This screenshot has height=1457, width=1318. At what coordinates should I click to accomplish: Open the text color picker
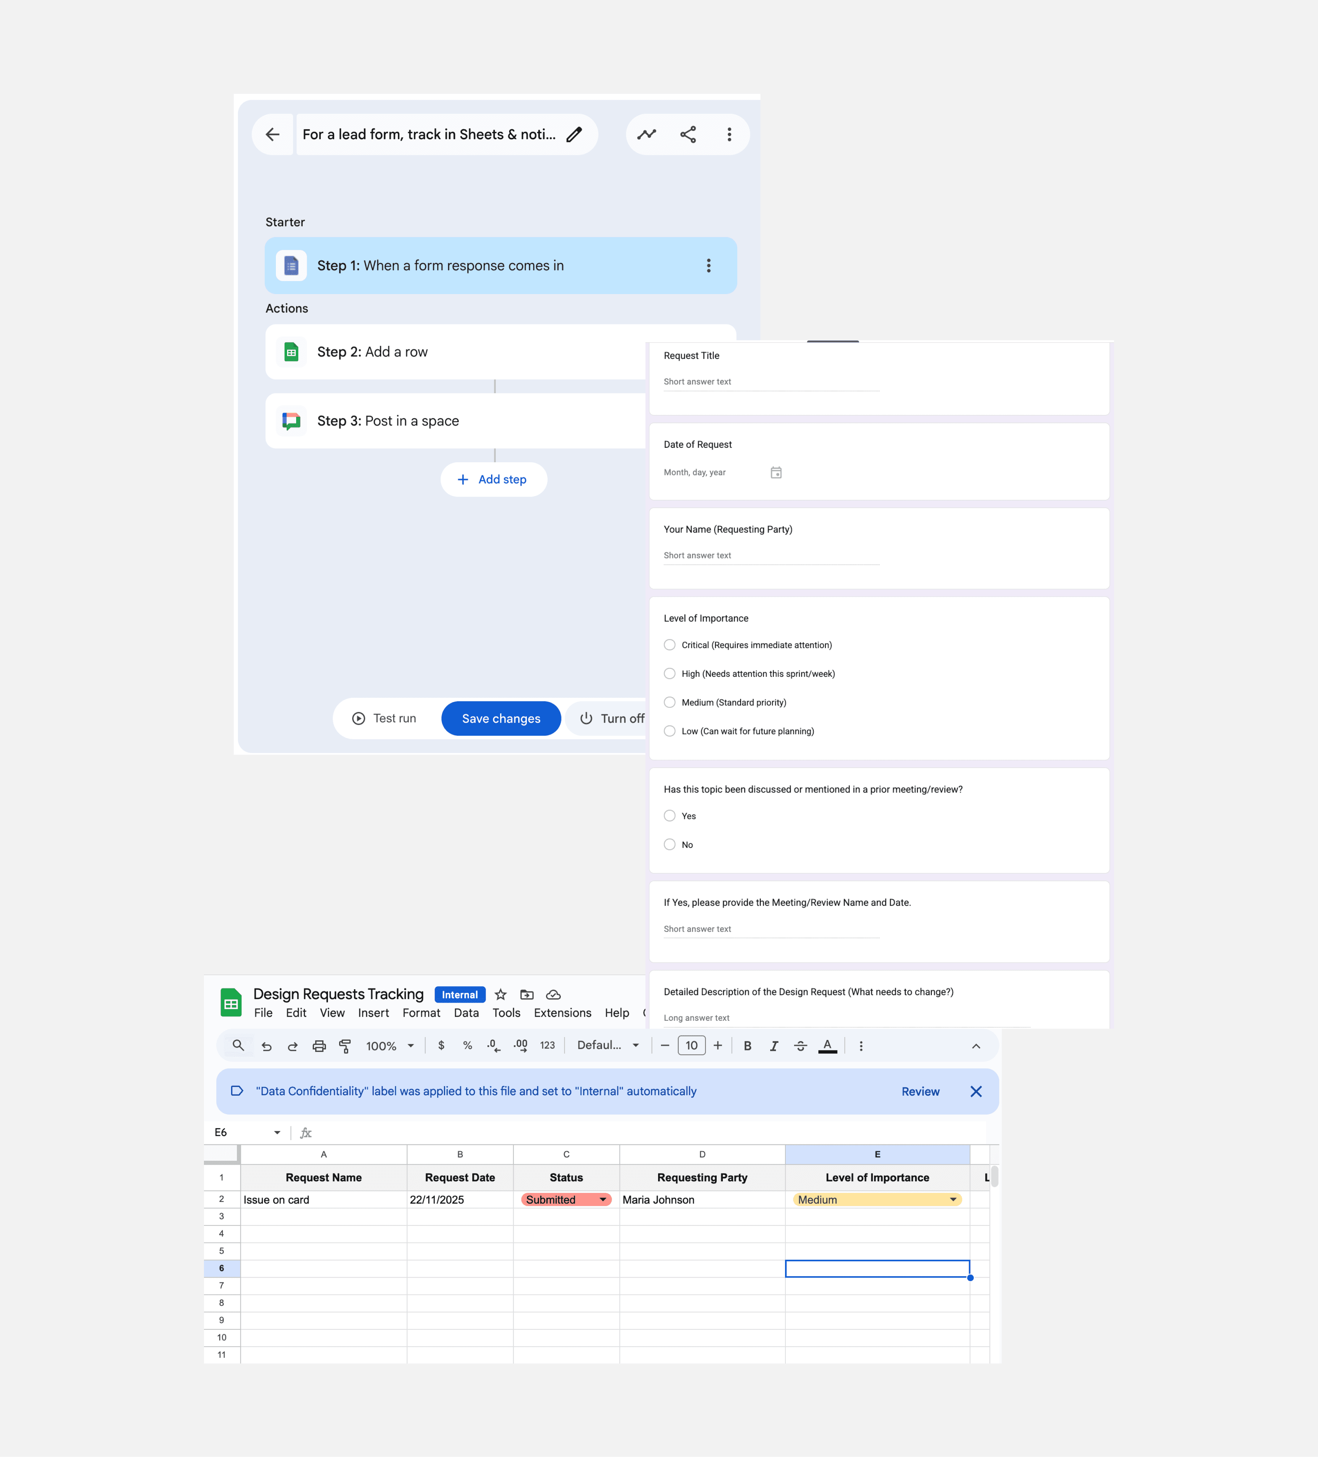click(x=828, y=1045)
